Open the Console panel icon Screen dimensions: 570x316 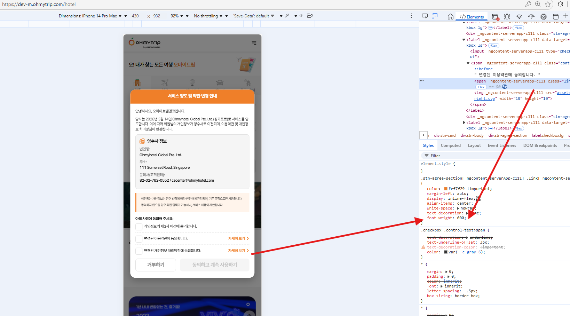click(495, 17)
